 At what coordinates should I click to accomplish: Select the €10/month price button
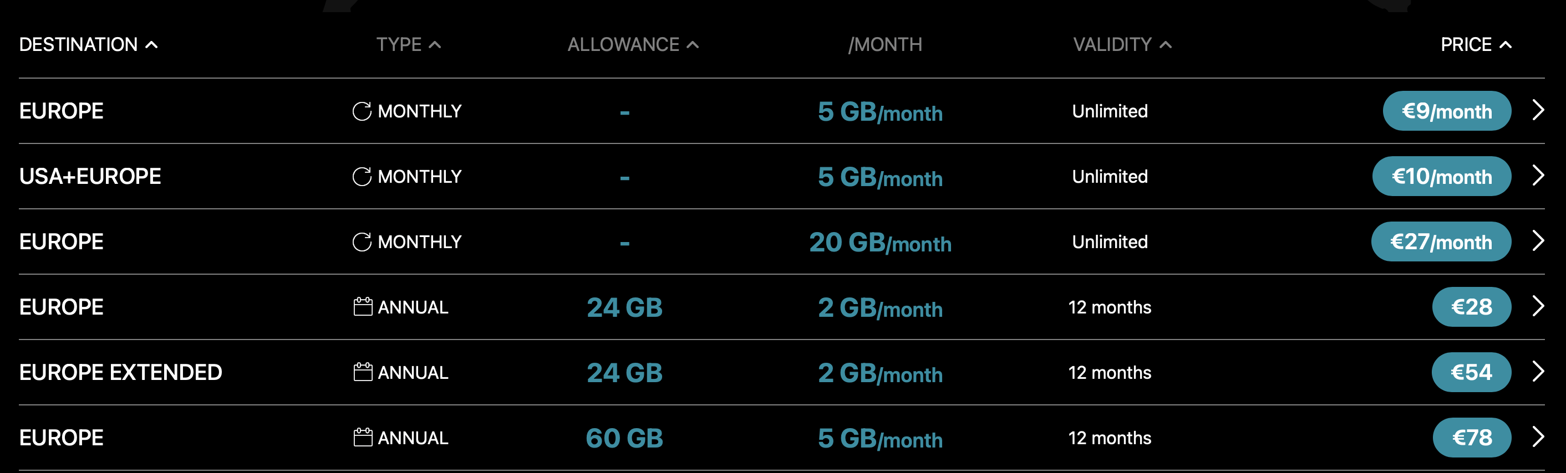[x=1441, y=177]
